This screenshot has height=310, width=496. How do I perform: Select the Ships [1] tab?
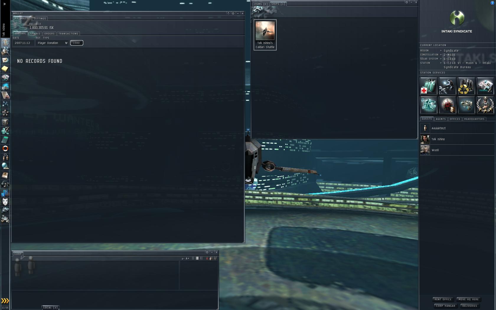[278, 4]
